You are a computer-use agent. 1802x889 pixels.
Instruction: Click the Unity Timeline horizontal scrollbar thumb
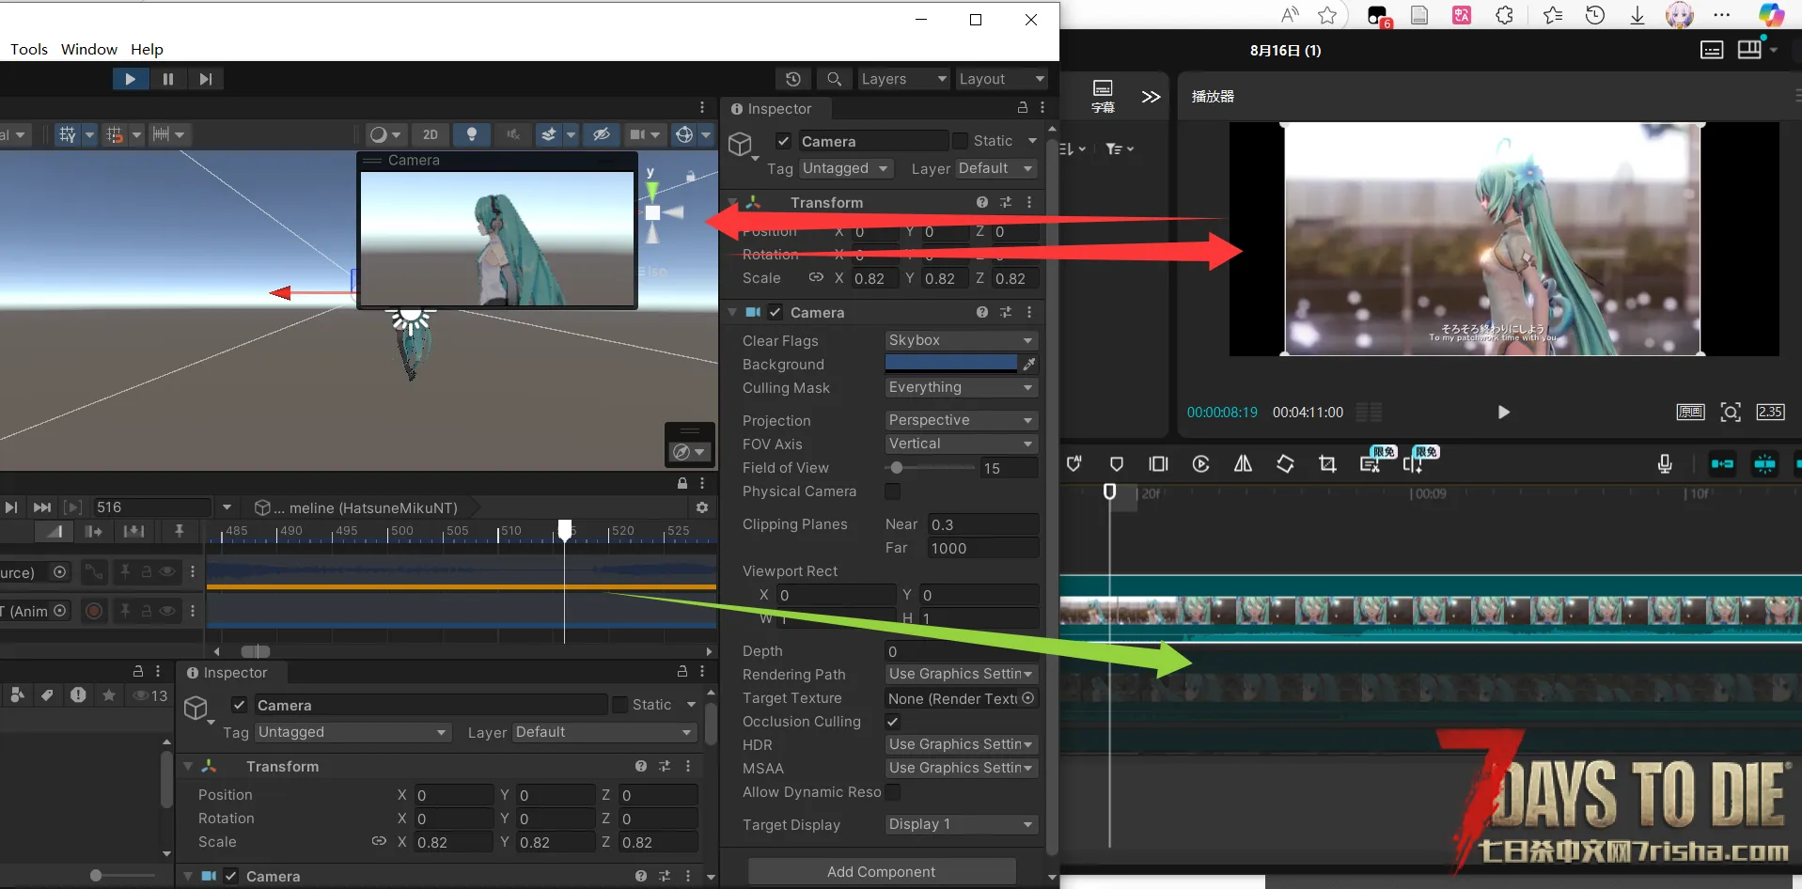coord(256,651)
